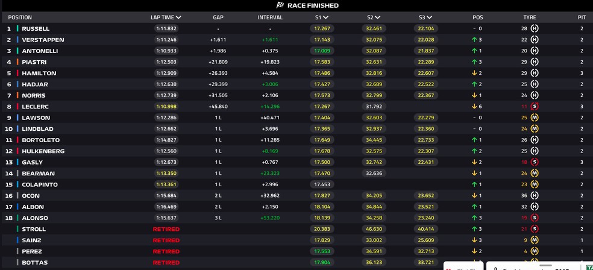Image resolution: width=593 pixels, height=270 pixels.
Task: Click Hamilton's red team color bar
Action: (x=17, y=73)
